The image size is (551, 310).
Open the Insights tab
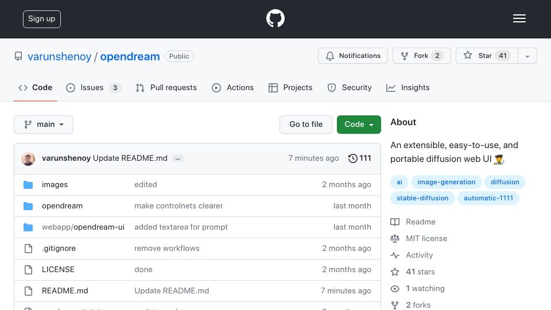(408, 87)
